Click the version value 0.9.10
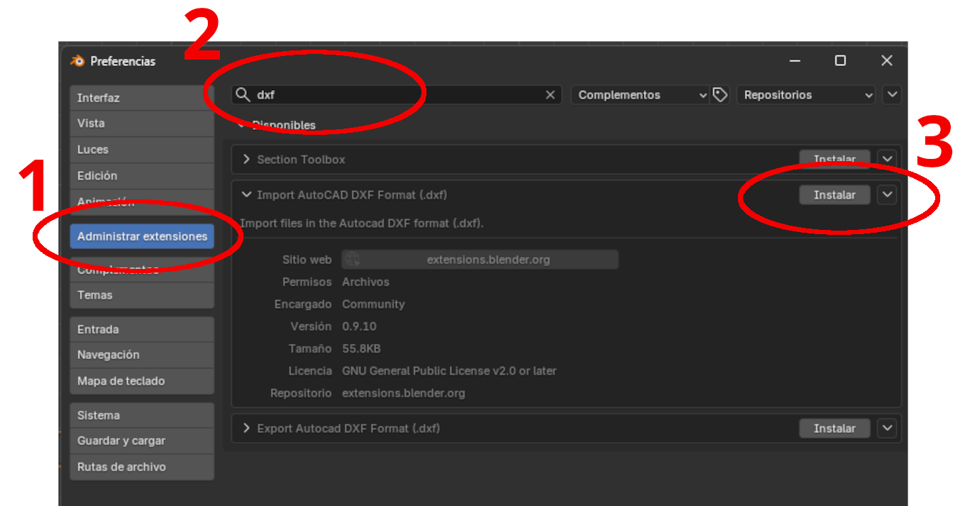 [359, 326]
